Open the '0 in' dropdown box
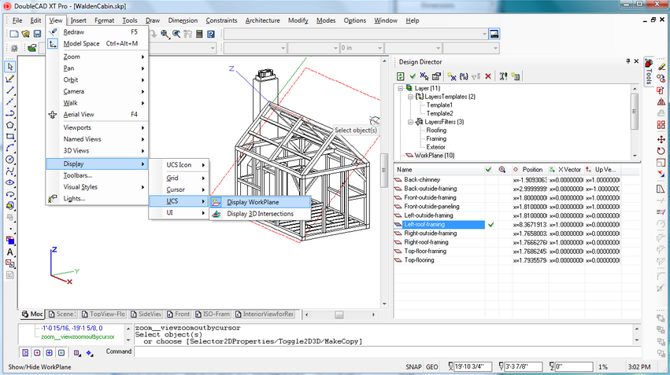 point(361,48)
